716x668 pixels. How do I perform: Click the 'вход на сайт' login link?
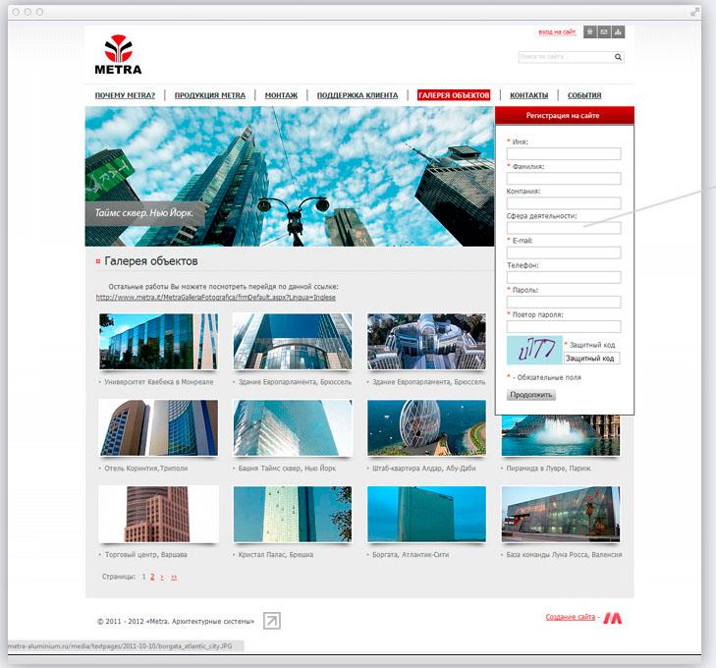click(557, 32)
